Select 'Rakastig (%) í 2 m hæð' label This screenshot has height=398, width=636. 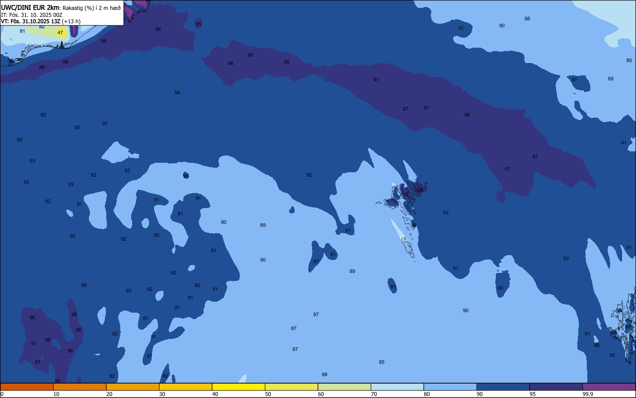pyautogui.click(x=91, y=8)
